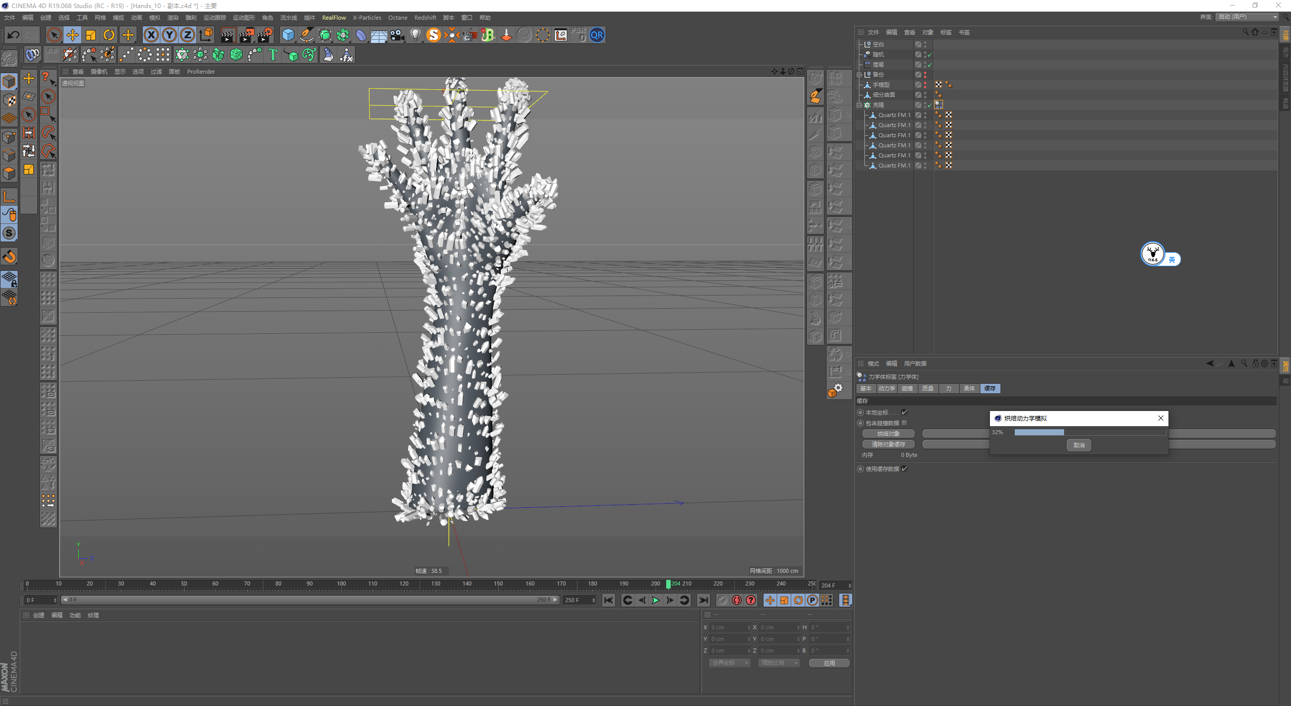
Task: Enable the 包含碰撞数据 checkbox
Action: point(904,423)
